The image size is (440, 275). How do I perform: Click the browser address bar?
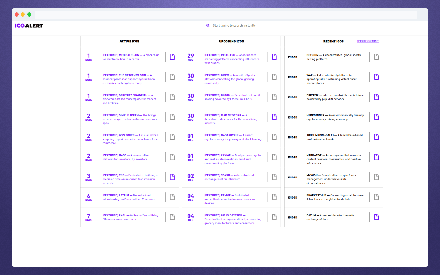(x=226, y=15)
